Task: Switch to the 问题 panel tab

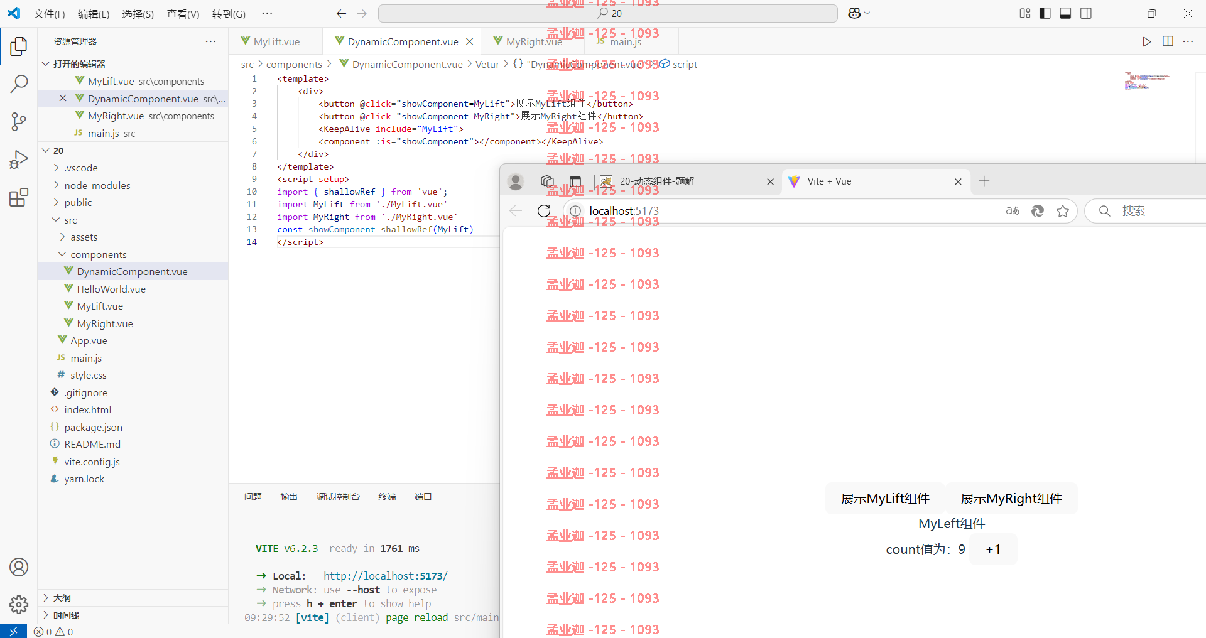Action: pos(253,497)
